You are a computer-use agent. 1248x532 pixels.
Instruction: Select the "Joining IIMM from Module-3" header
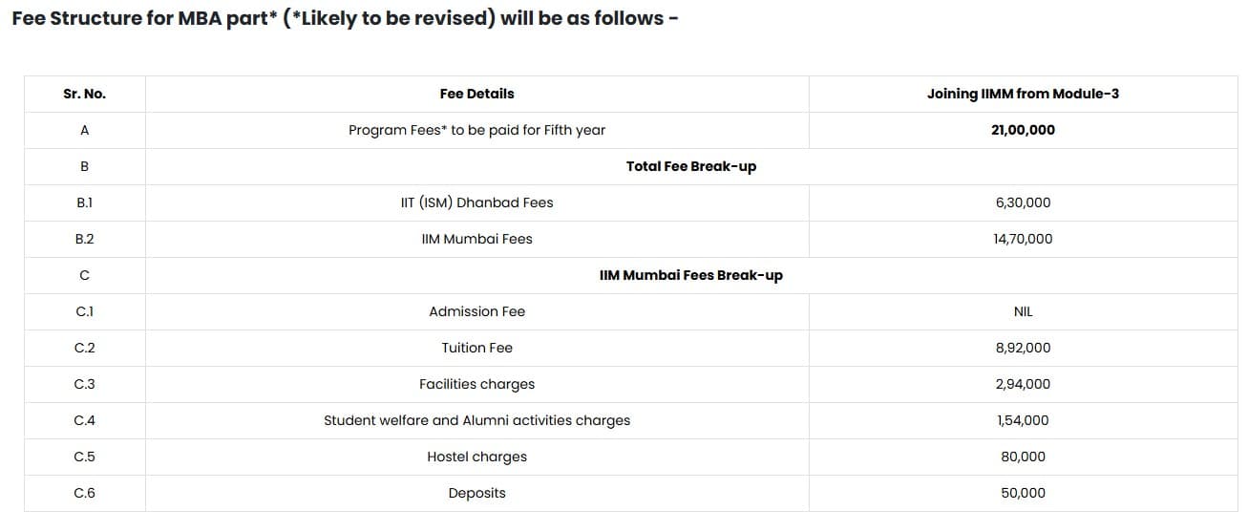point(1023,94)
